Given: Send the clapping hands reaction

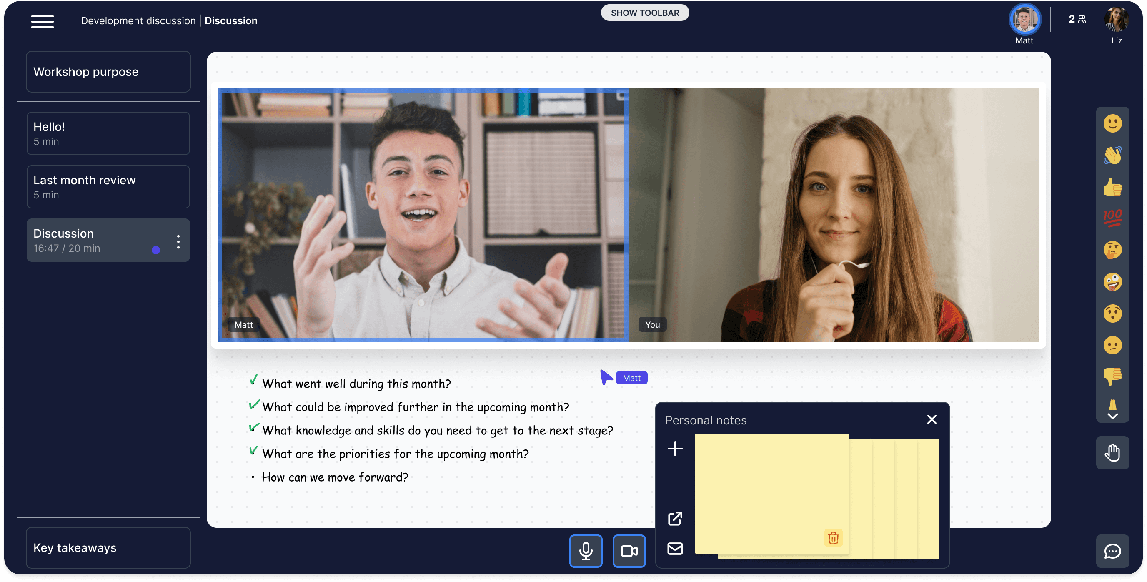Looking at the screenshot, I should [1112, 156].
